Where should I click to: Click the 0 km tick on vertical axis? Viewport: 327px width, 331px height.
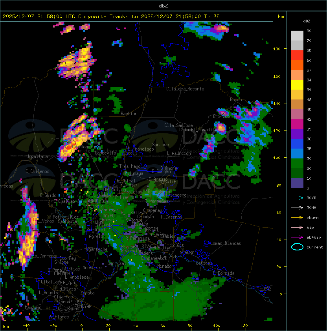(281, 294)
